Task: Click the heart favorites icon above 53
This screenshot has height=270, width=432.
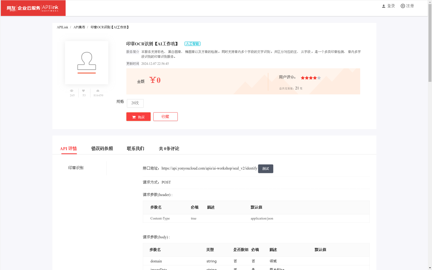Action: [83, 91]
